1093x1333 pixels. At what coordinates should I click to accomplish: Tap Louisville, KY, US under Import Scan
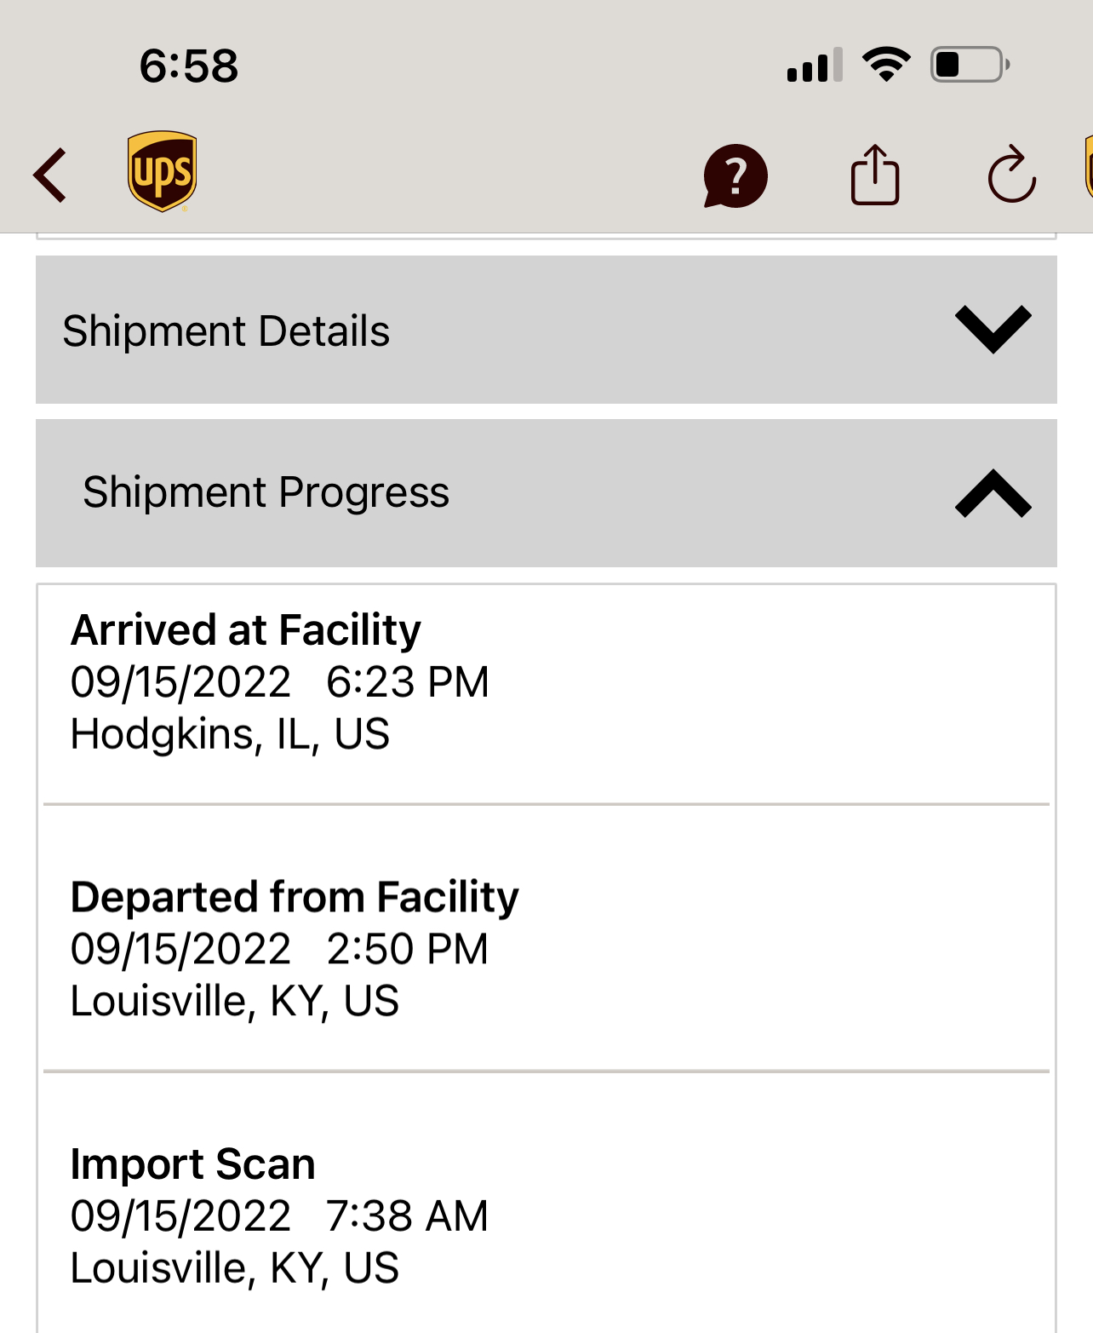coord(234,1267)
